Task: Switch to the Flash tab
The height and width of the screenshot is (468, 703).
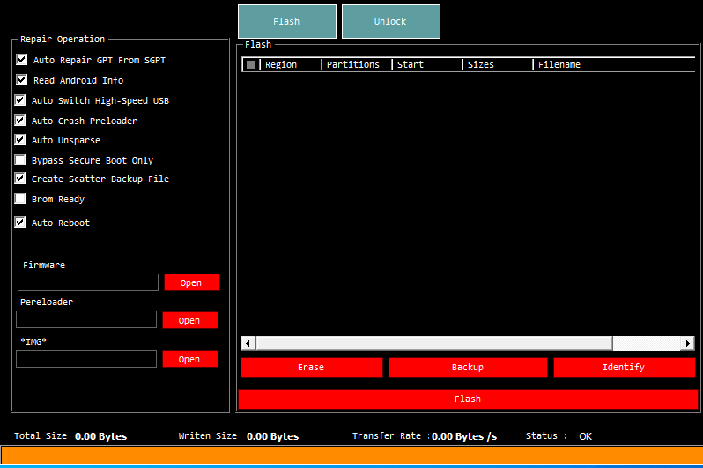Action: click(x=287, y=21)
